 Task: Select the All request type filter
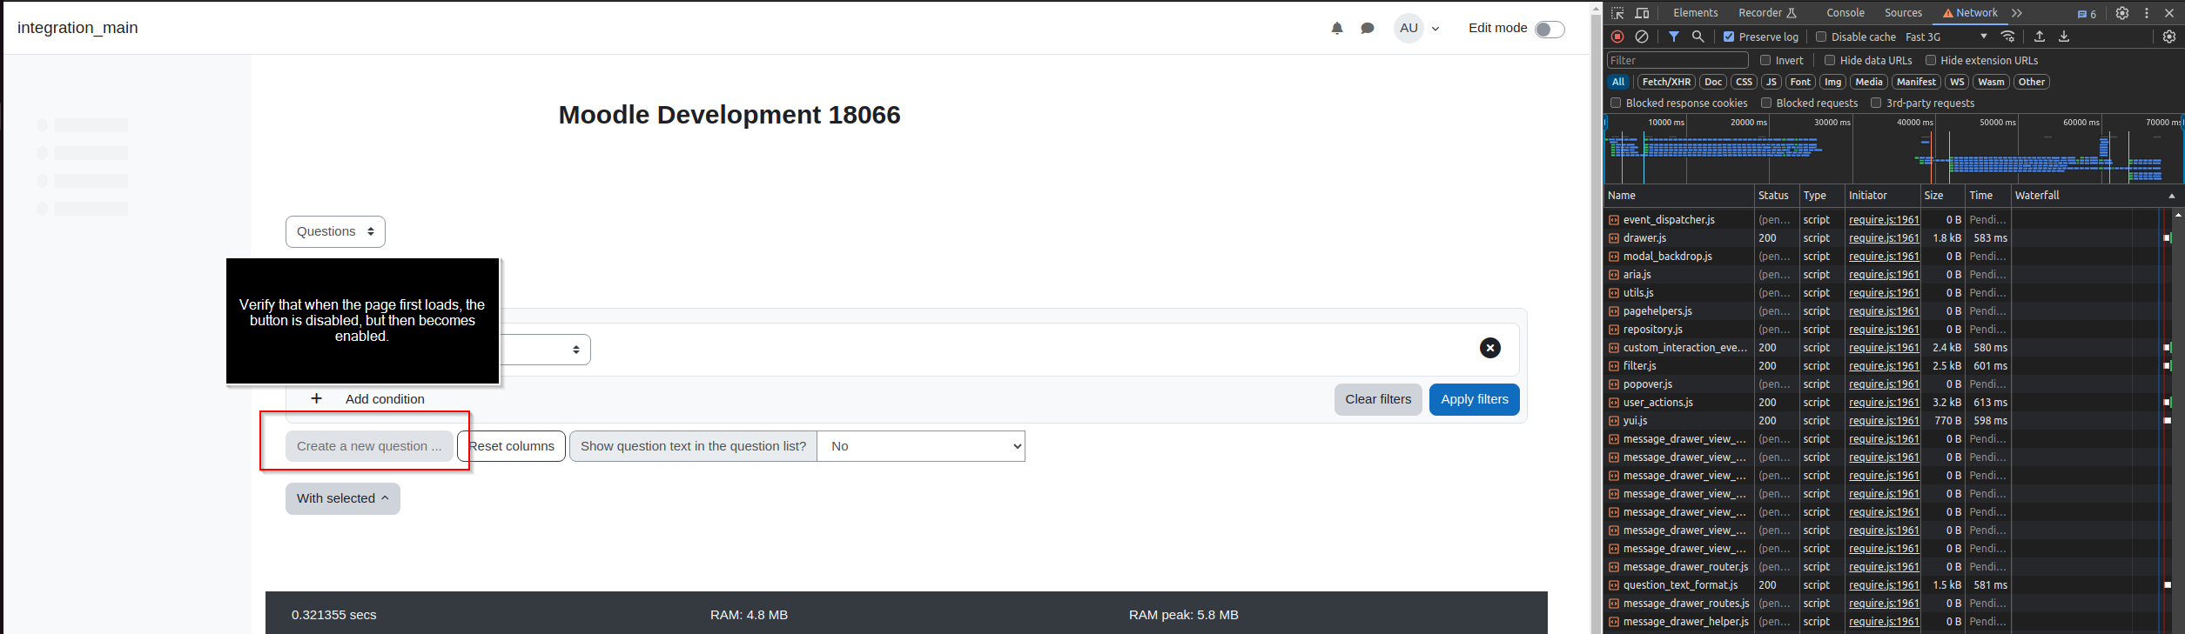[1618, 82]
